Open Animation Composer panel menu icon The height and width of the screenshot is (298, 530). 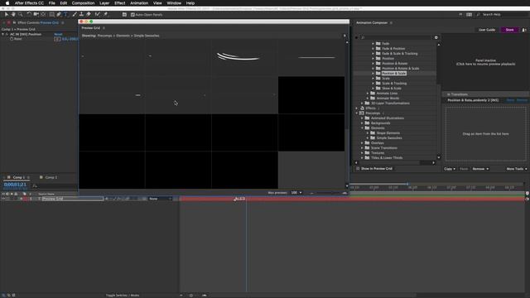click(391, 22)
